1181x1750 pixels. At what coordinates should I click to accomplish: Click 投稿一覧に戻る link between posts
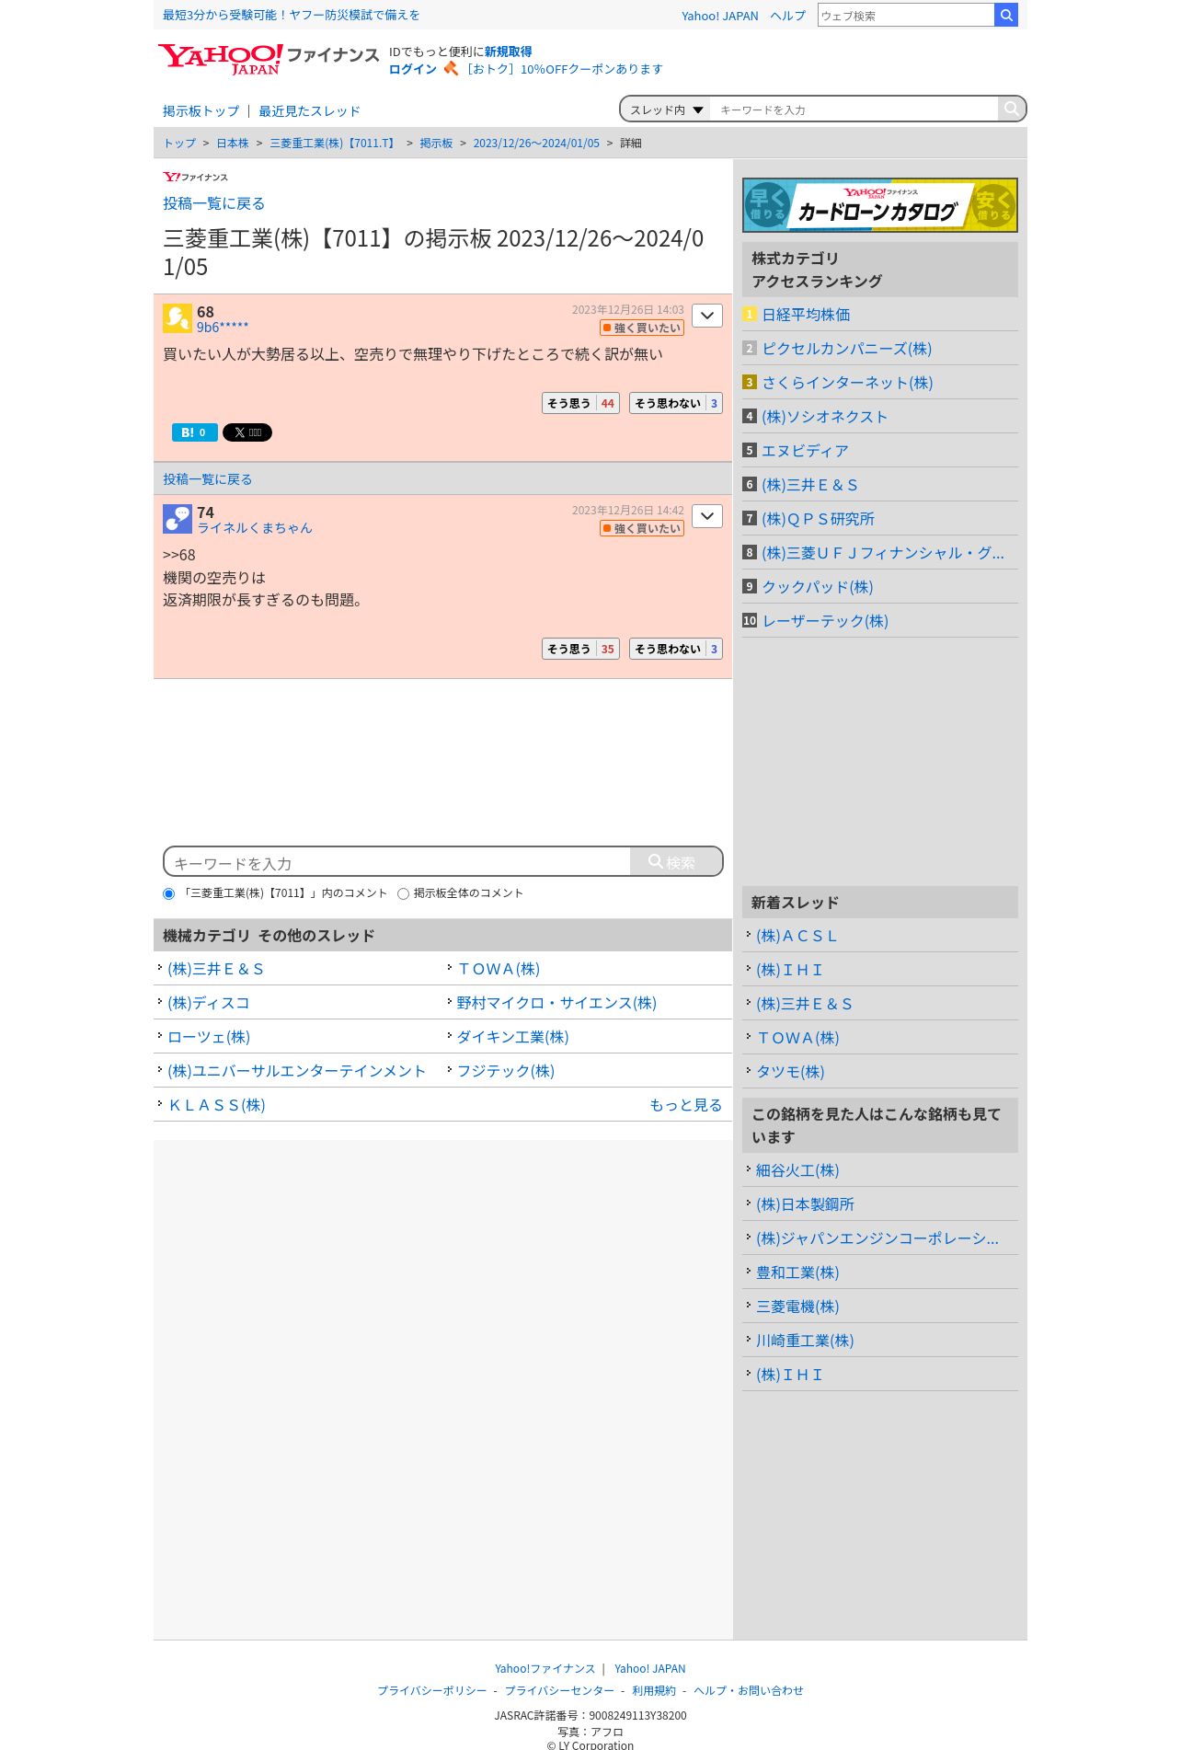pos(207,479)
